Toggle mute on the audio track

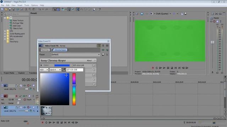click(29, 96)
